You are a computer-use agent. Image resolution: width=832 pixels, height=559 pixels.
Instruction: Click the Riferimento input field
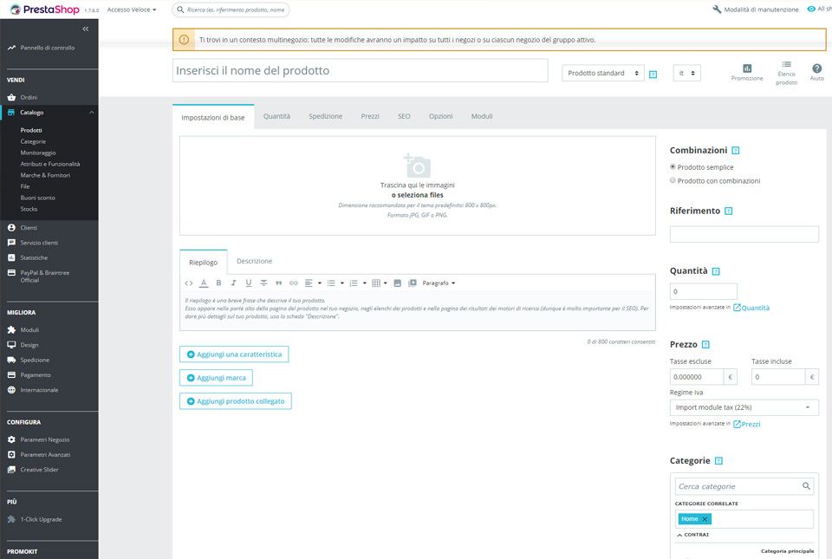(744, 234)
